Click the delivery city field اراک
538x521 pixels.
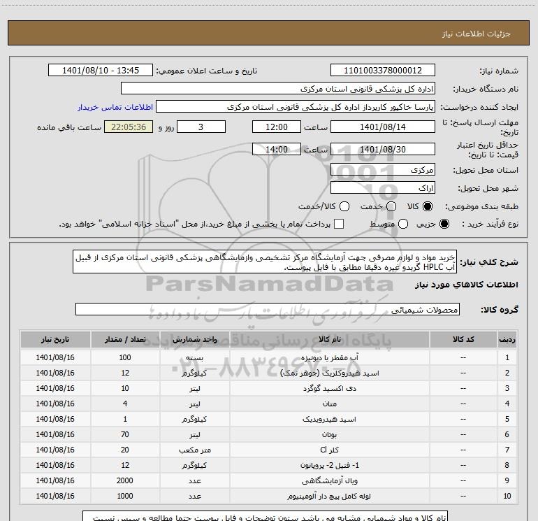pyautogui.click(x=383, y=187)
